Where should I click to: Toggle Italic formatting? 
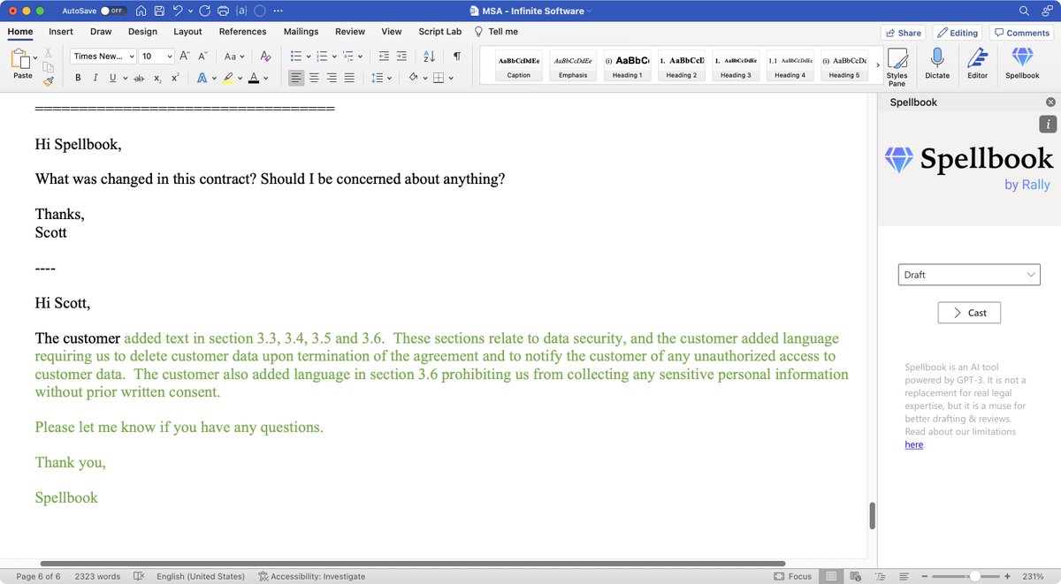point(95,78)
